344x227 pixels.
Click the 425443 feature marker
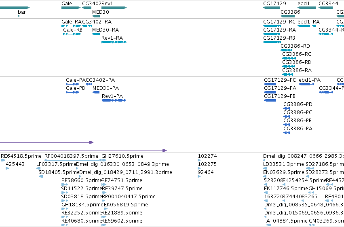tap(7, 168)
